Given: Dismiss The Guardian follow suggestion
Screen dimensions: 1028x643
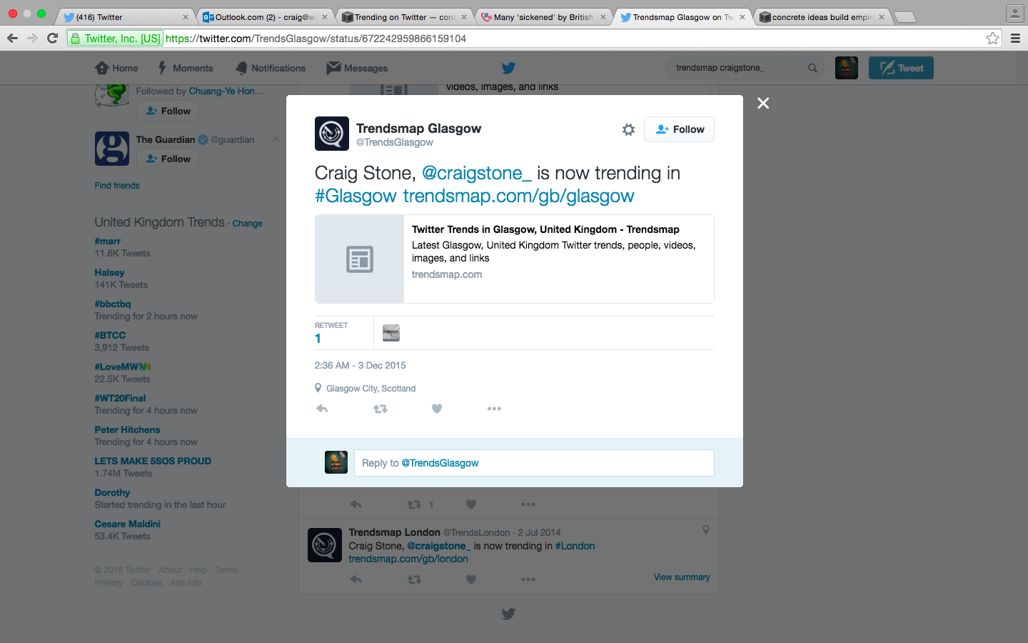Looking at the screenshot, I should point(276,139).
